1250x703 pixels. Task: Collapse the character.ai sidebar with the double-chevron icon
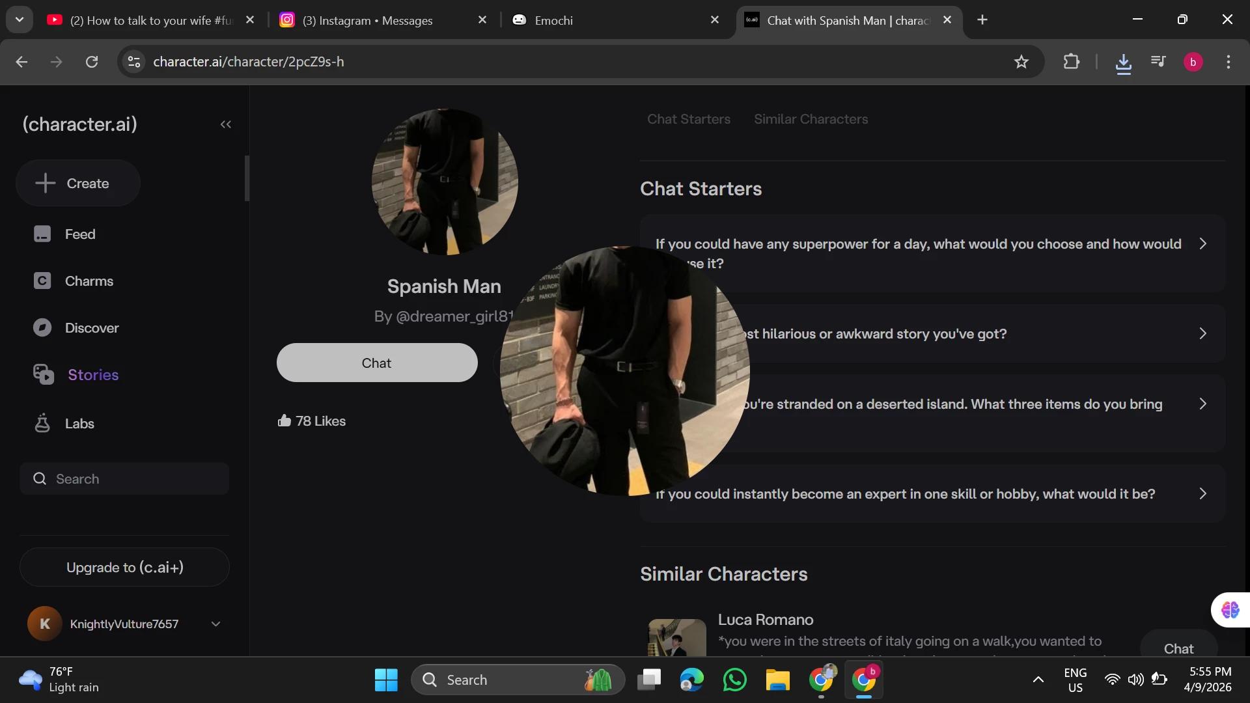[x=226, y=124]
